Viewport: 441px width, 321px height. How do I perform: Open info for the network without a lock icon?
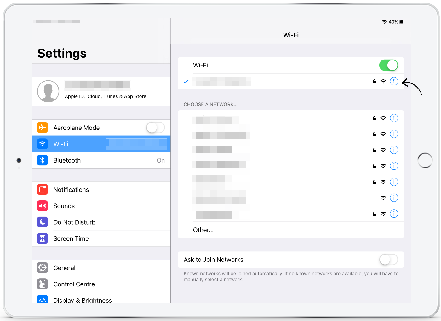click(x=394, y=198)
